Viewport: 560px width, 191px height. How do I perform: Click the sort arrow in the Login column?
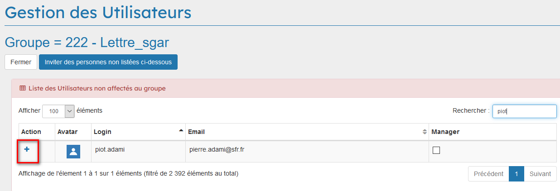click(x=181, y=131)
